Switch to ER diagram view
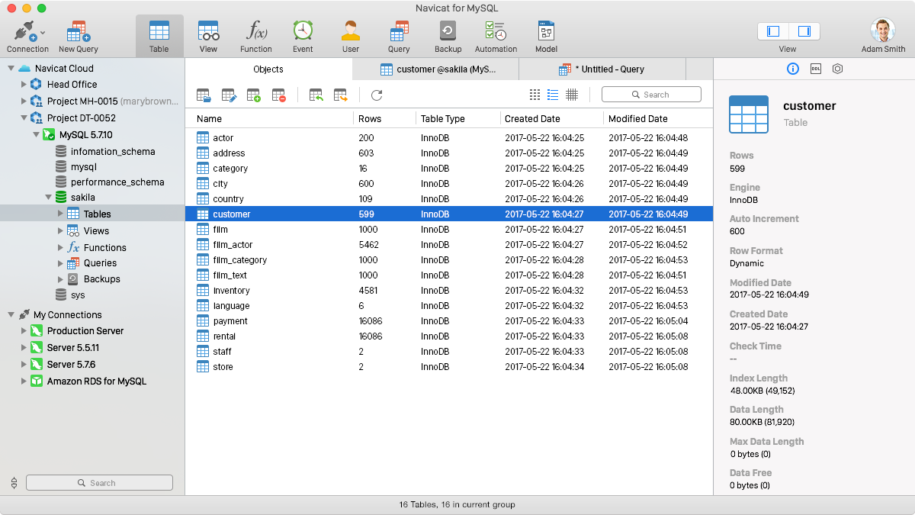 click(x=572, y=95)
